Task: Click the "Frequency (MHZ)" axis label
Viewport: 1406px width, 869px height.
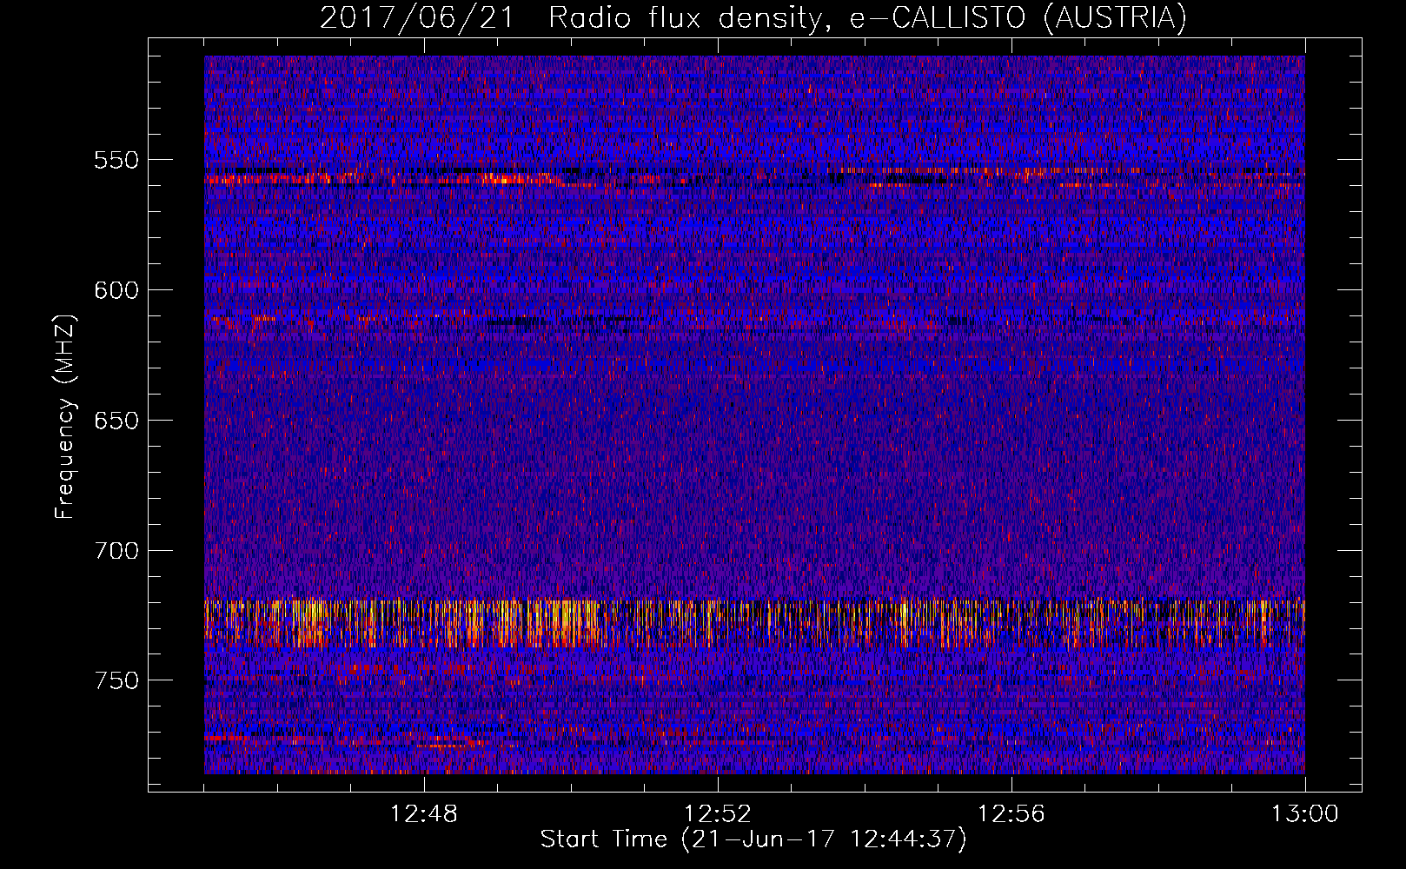Action: point(66,416)
